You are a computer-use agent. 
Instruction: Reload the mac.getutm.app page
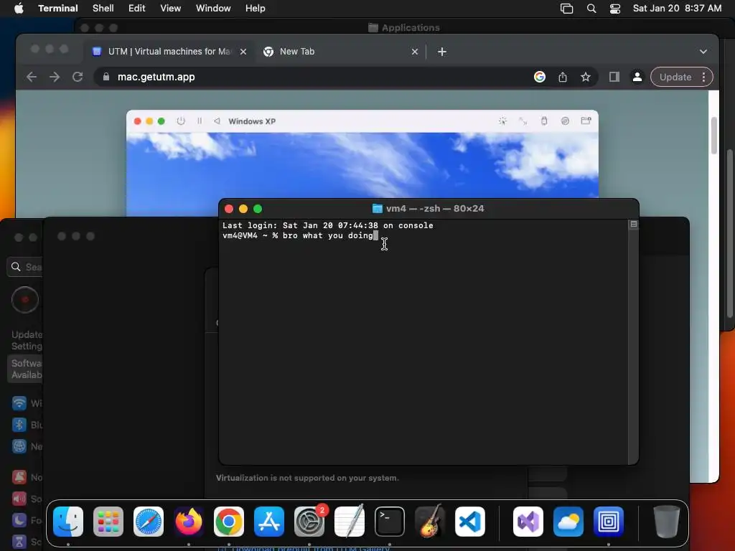pos(78,77)
